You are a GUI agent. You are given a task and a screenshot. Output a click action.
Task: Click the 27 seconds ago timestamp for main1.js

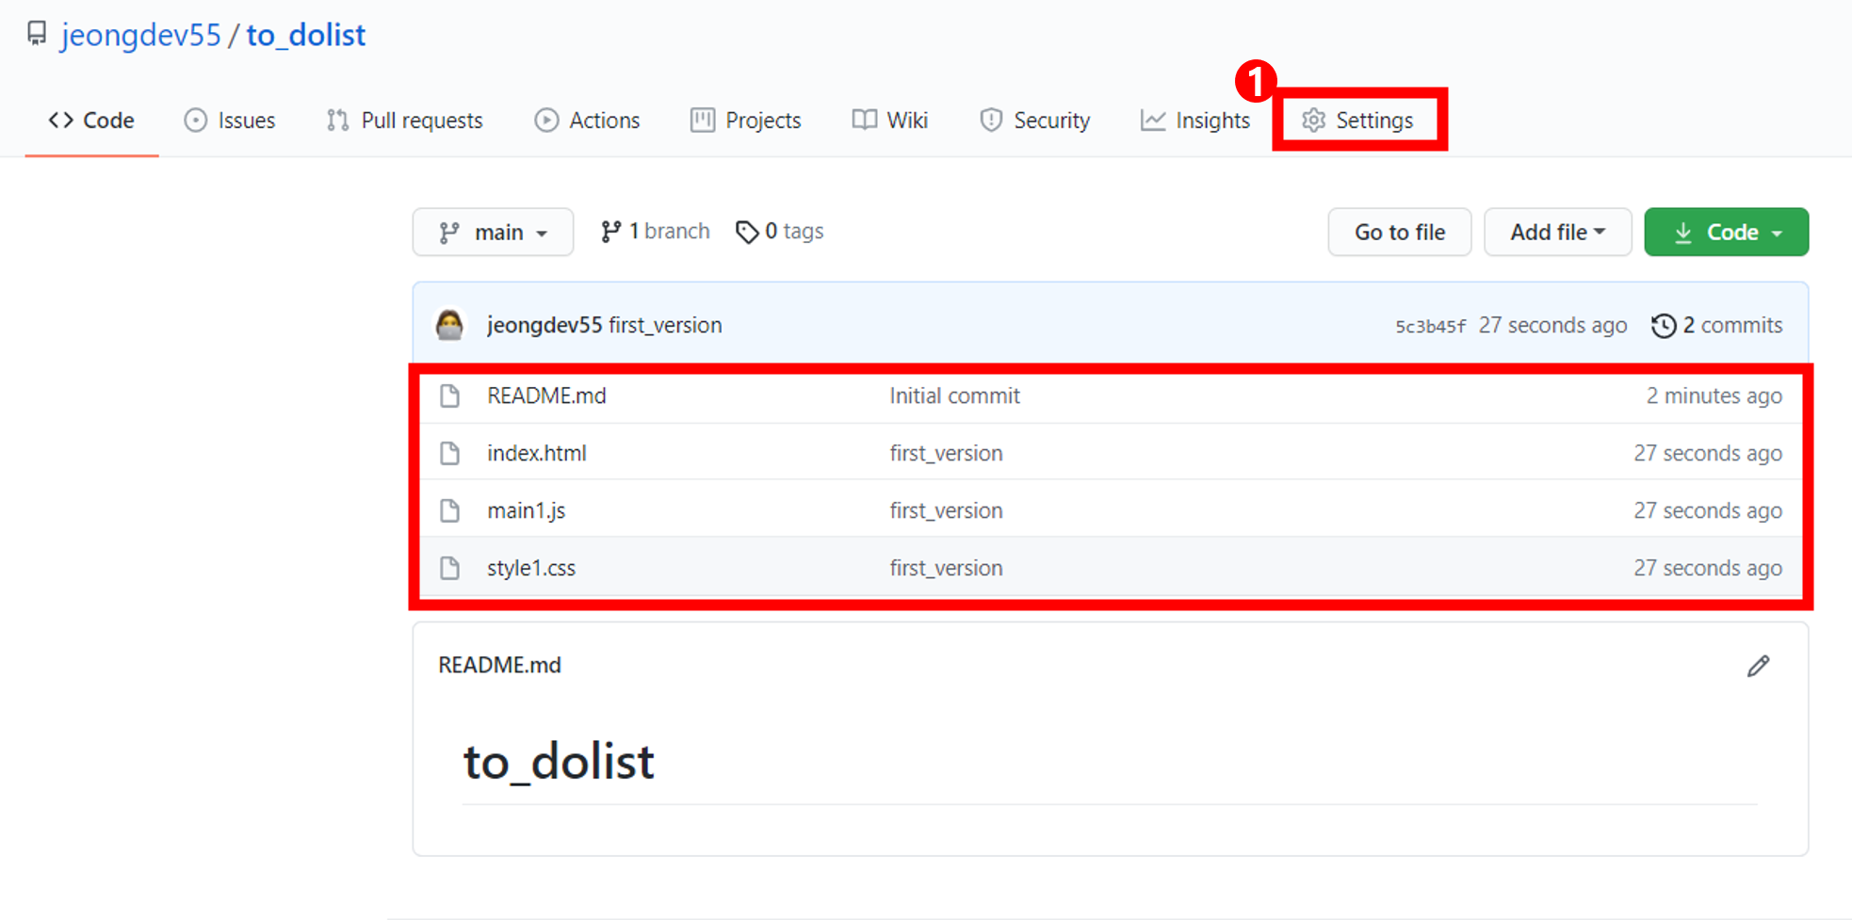(x=1708, y=510)
